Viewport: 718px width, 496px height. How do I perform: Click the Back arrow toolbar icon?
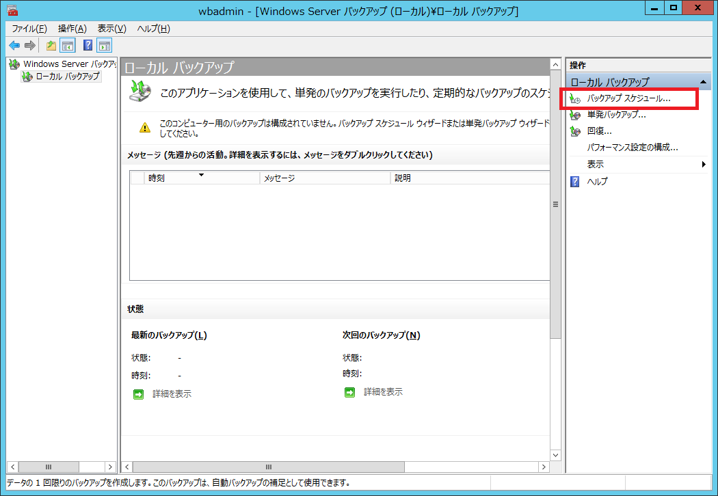click(14, 45)
